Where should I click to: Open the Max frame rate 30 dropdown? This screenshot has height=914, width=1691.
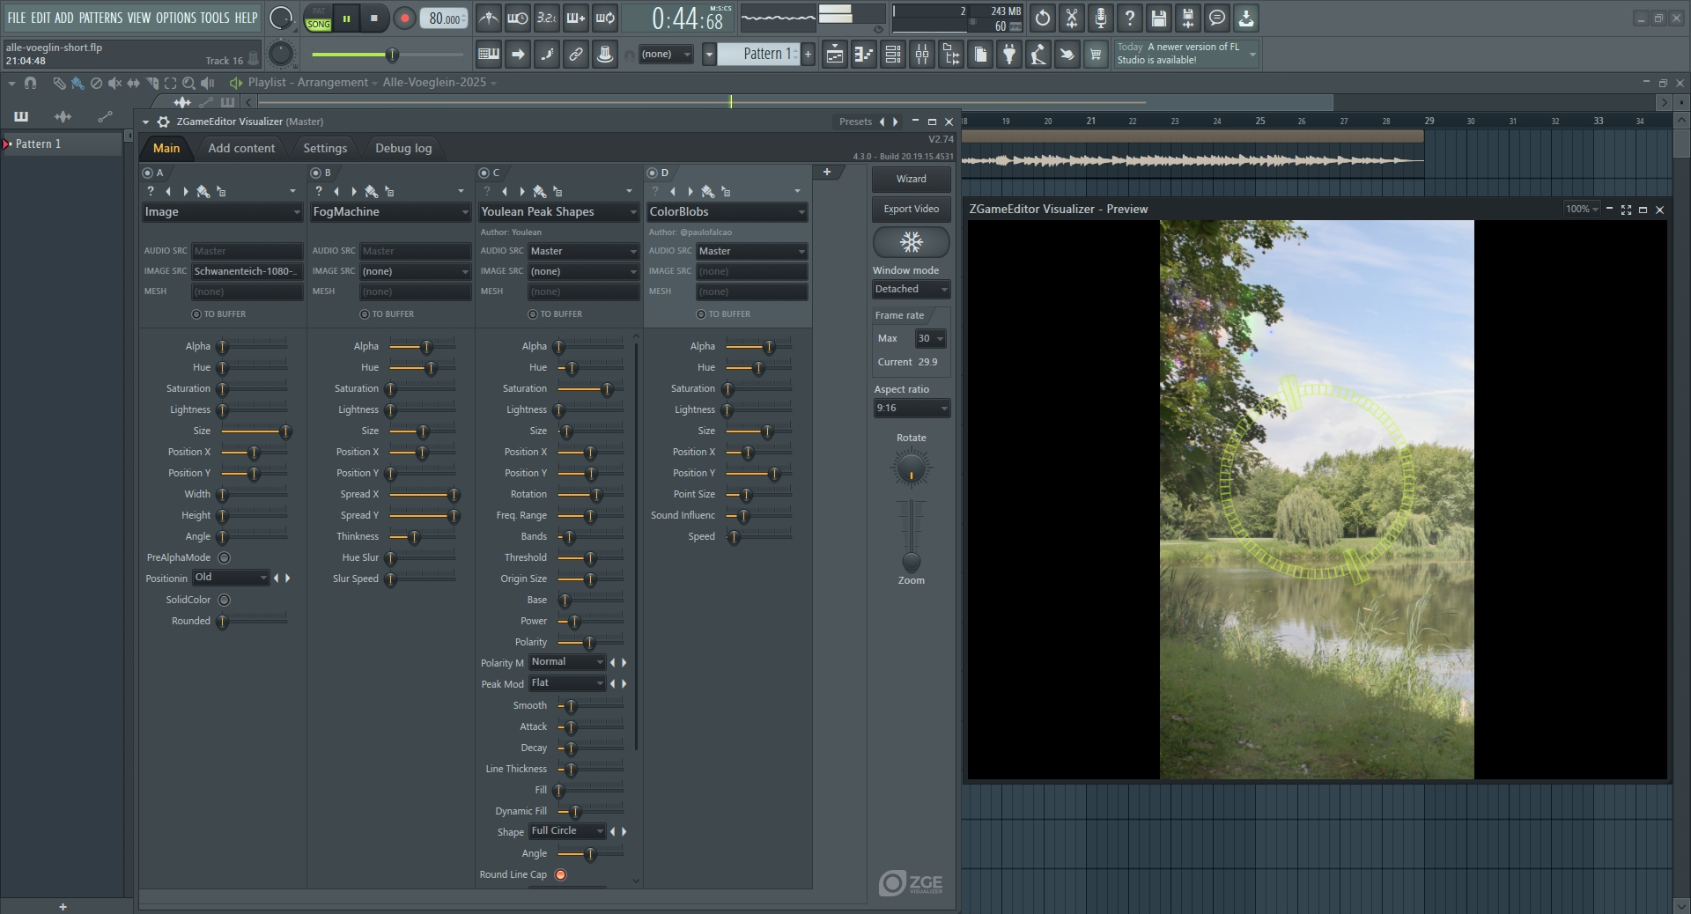(930, 338)
